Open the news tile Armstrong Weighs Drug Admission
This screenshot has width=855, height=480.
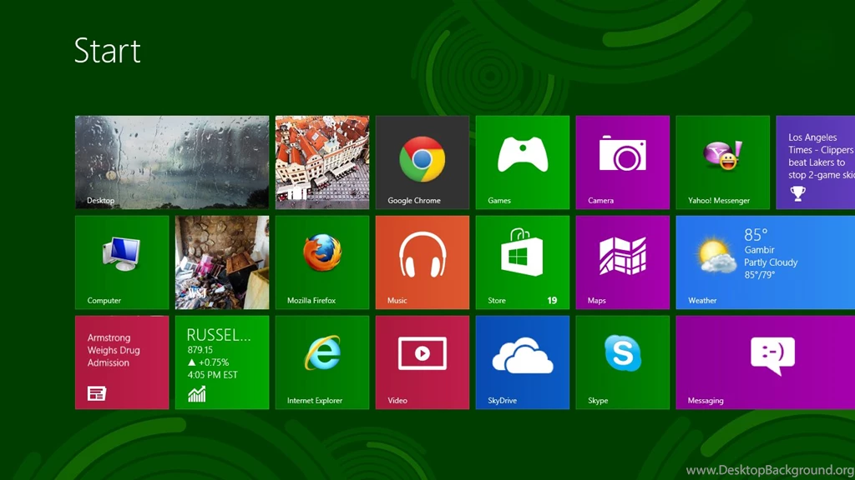click(122, 362)
